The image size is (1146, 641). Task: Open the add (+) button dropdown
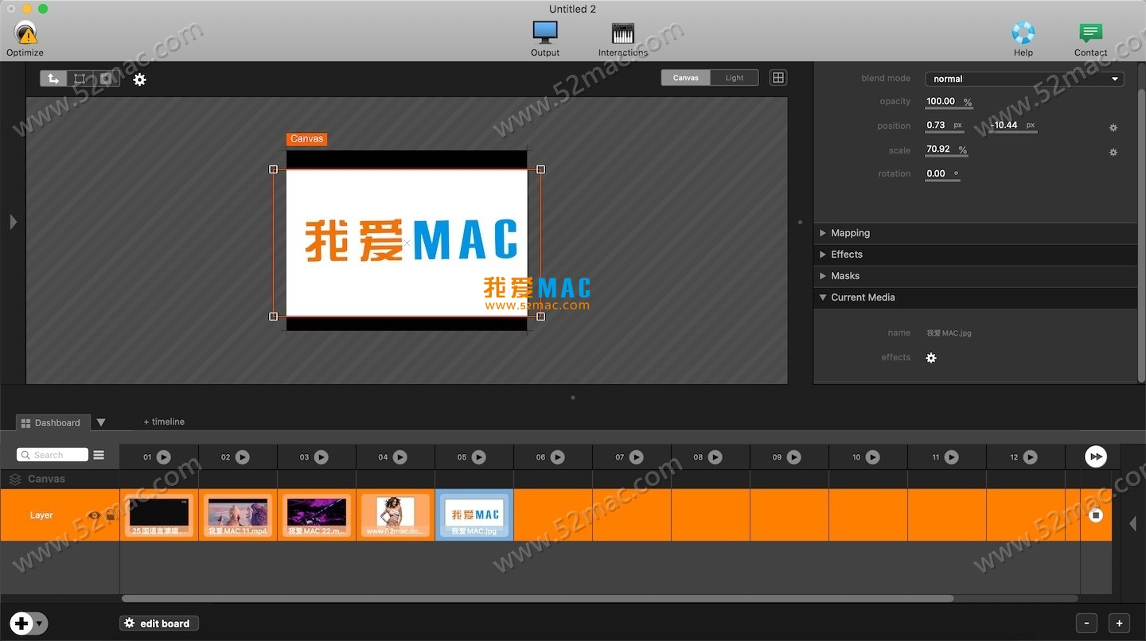click(x=40, y=624)
